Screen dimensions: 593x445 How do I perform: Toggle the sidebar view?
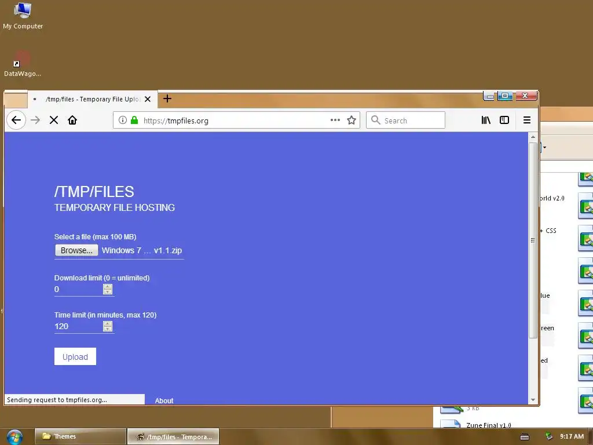tap(504, 120)
